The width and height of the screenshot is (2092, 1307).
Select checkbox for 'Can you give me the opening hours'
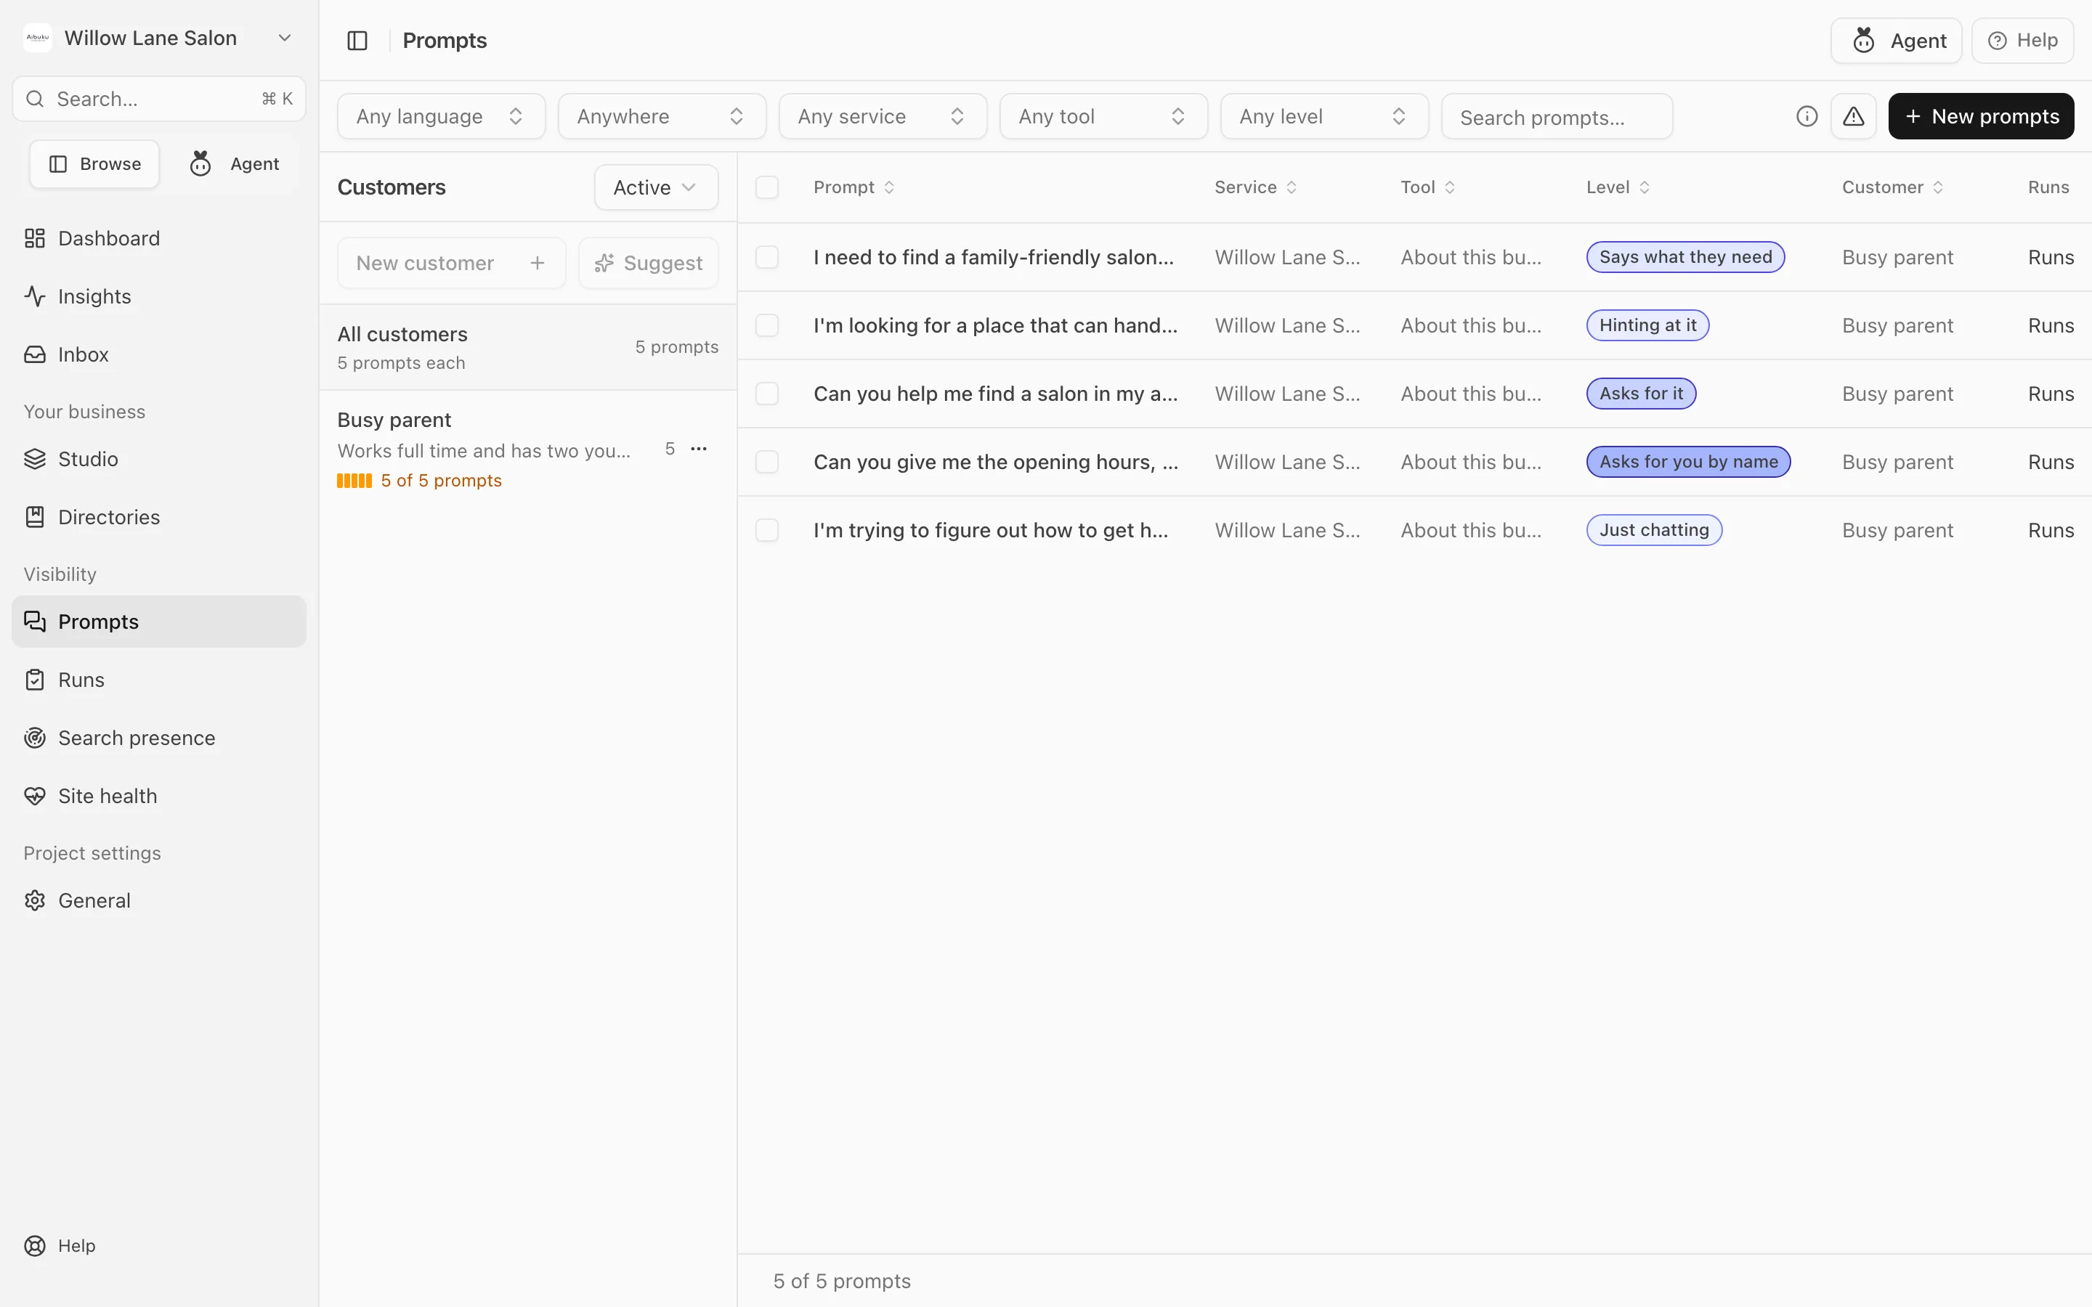click(x=767, y=462)
